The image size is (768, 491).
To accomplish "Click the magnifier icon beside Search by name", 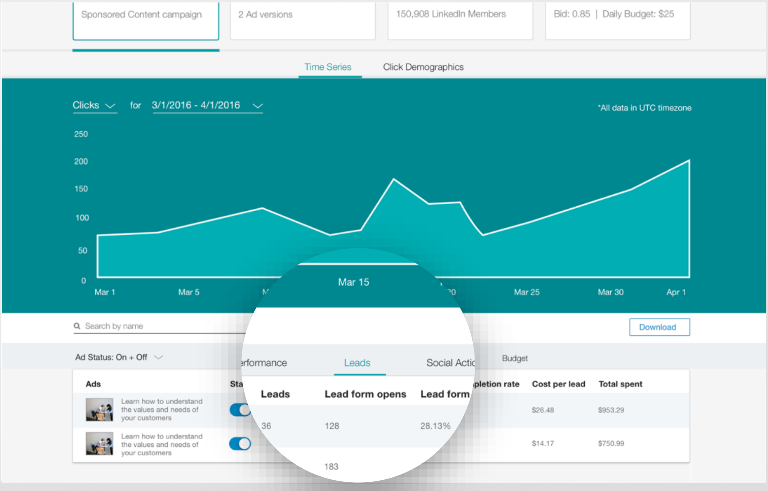I will (x=77, y=326).
